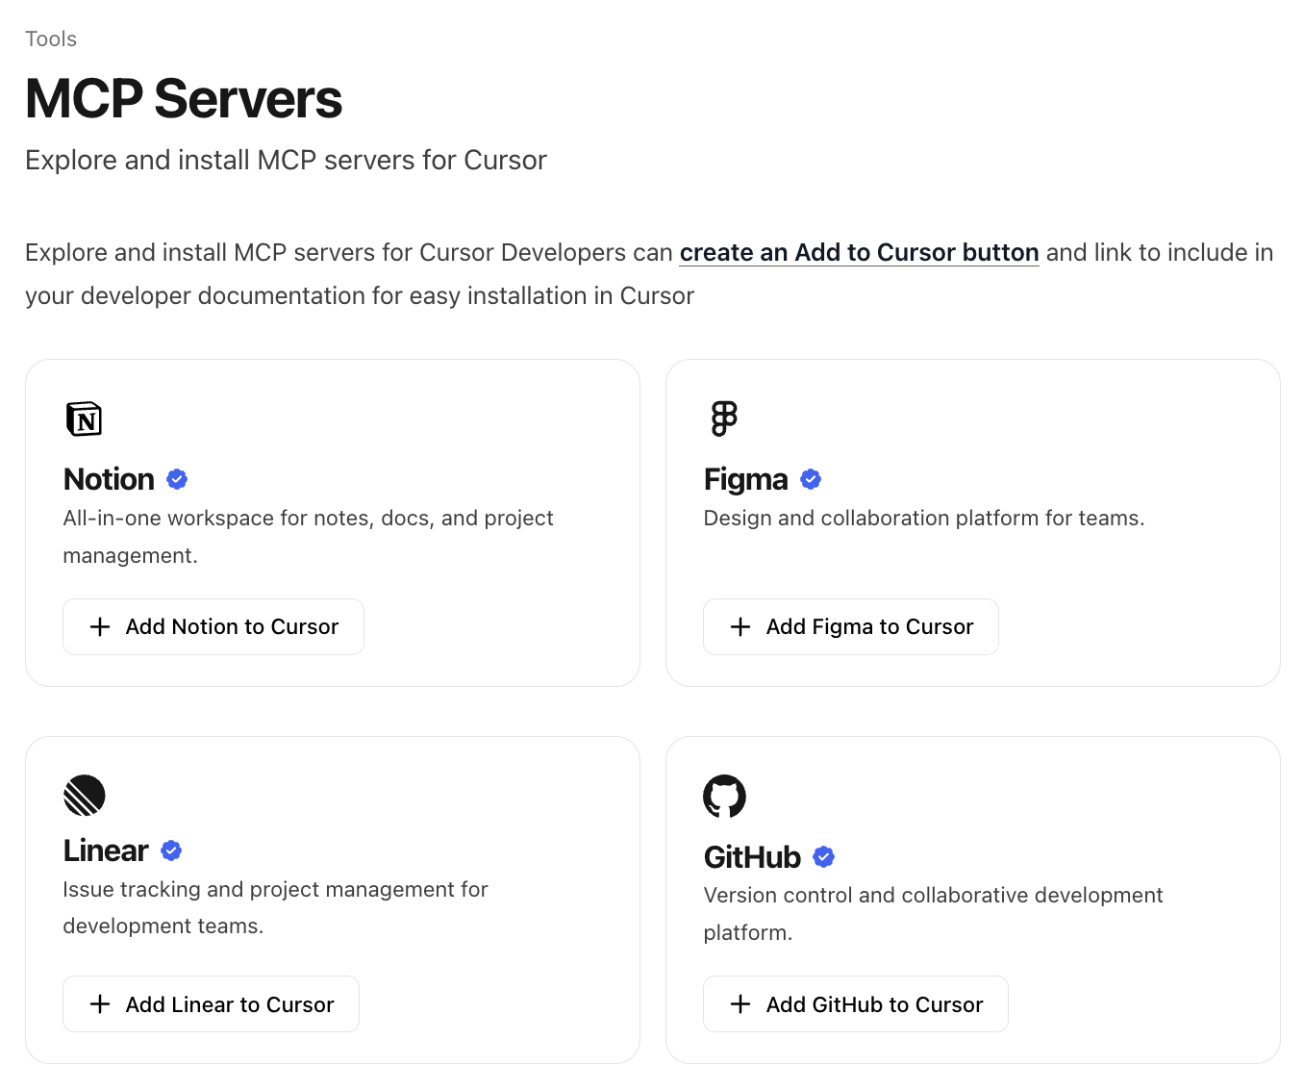1304x1091 pixels.
Task: Click the 'All-in-one workspace for notes' description
Action: 308,537
